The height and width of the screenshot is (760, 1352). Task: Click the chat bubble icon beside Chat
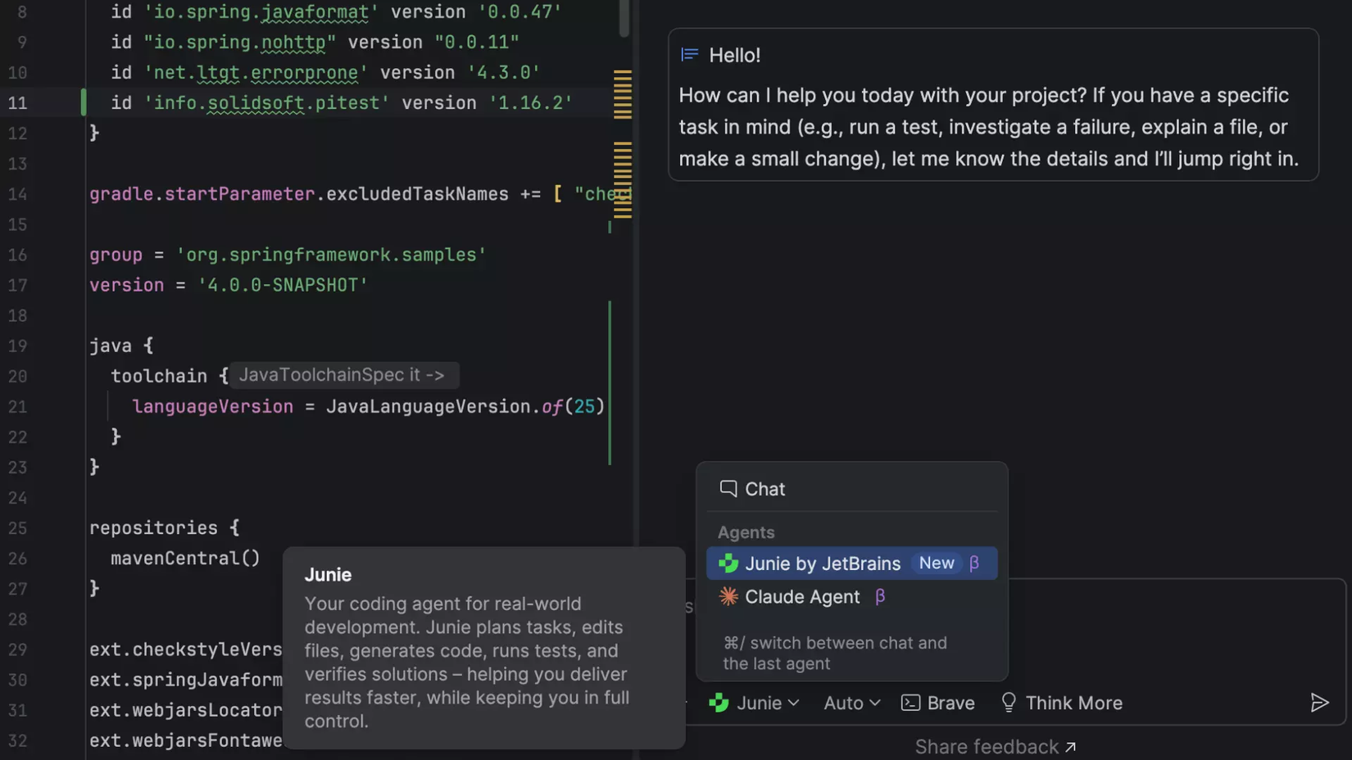(x=728, y=488)
